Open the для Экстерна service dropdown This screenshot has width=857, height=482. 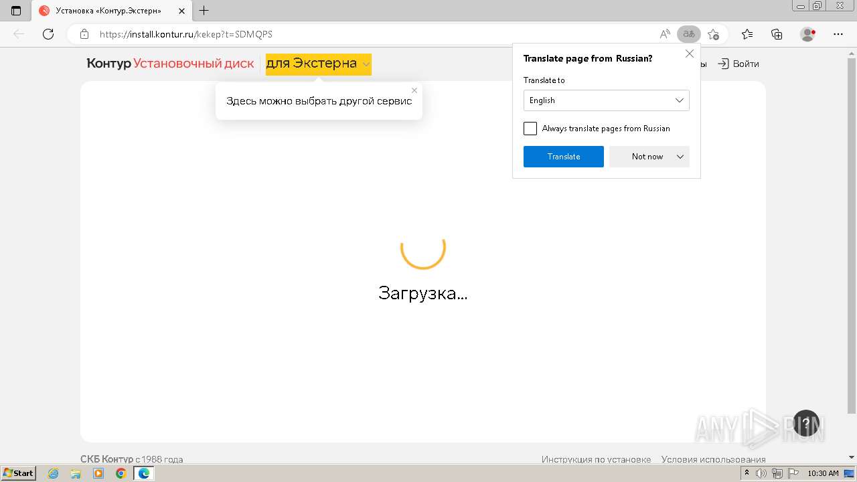coord(318,64)
